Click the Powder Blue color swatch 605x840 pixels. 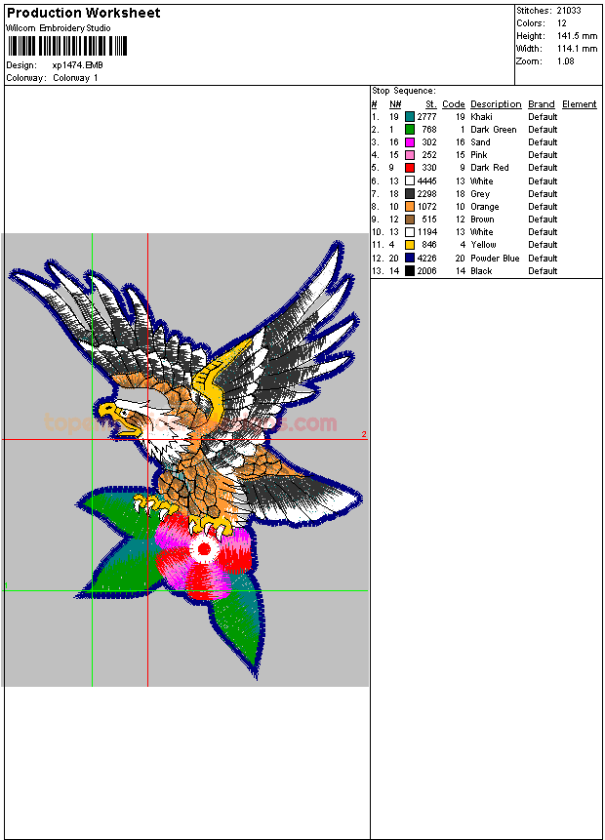coord(410,259)
